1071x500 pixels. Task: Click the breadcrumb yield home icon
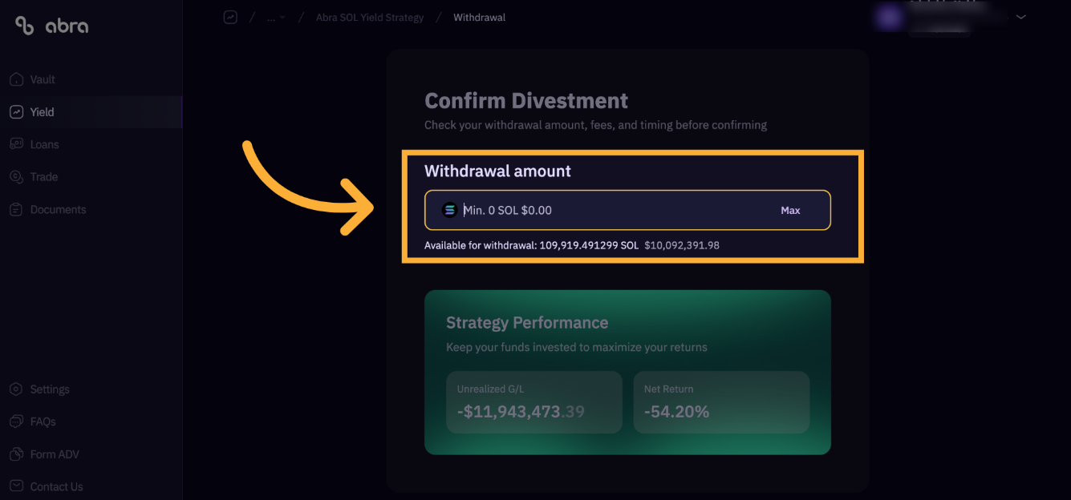230,17
